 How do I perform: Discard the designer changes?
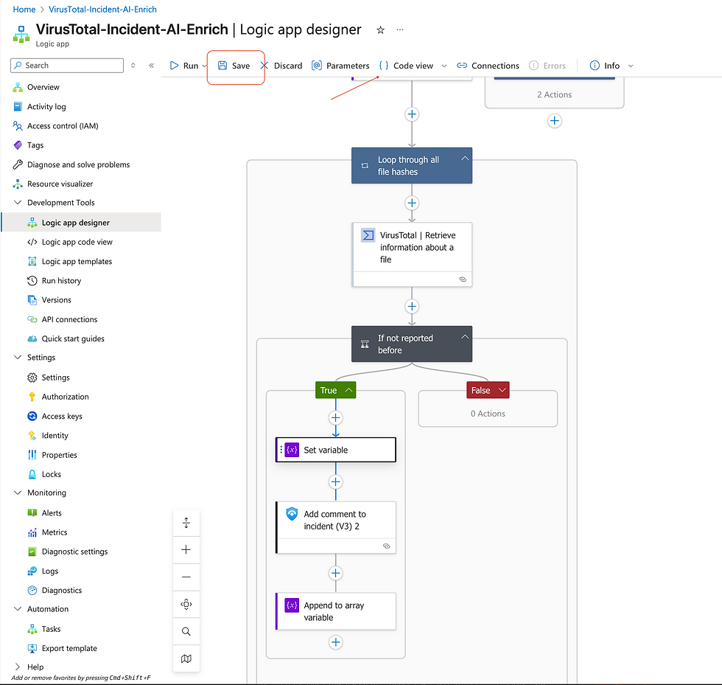(x=281, y=66)
